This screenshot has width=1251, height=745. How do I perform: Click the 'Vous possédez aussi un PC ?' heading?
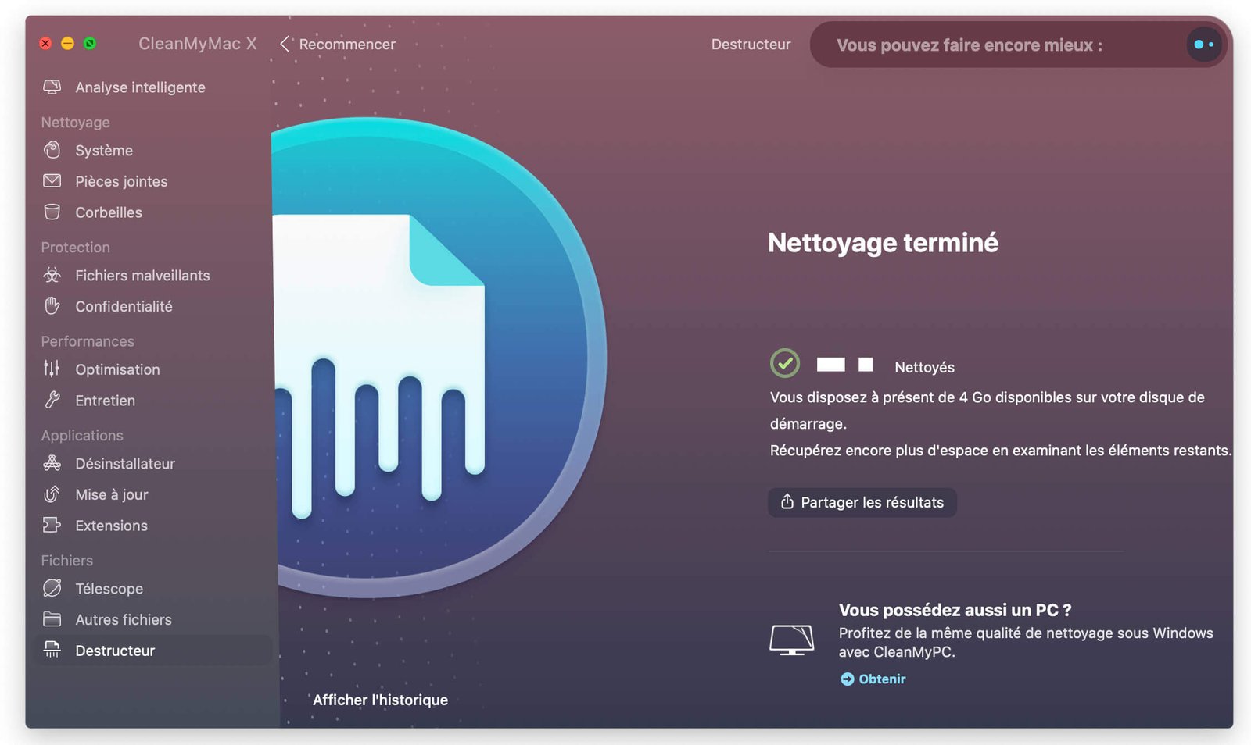pyautogui.click(x=955, y=610)
